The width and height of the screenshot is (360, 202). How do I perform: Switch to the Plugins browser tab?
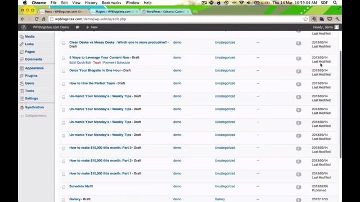pyautogui.click(x=115, y=12)
